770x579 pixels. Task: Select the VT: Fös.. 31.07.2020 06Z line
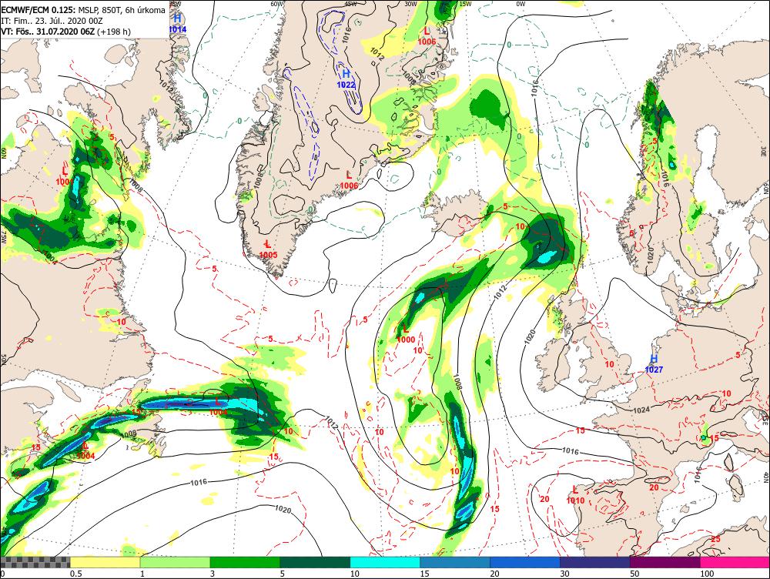[65, 32]
